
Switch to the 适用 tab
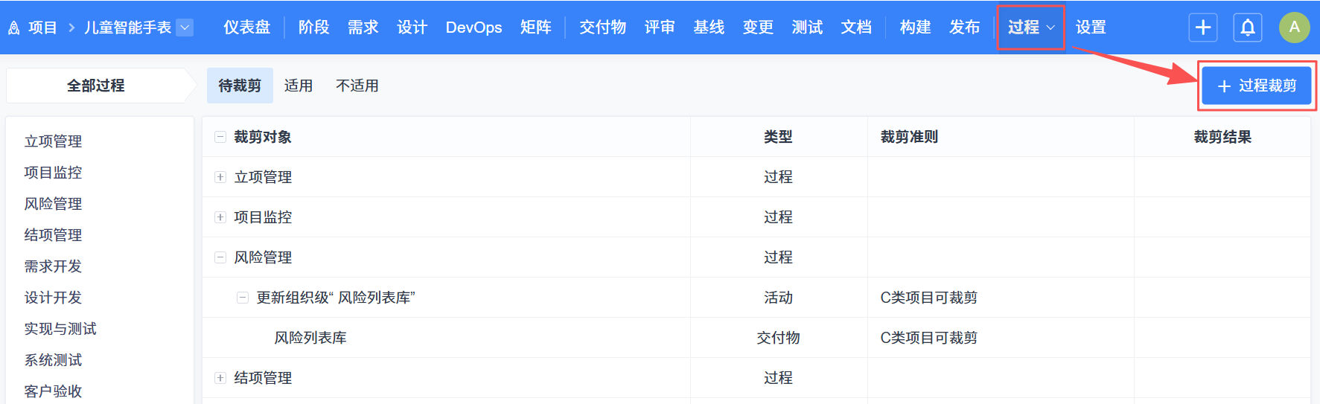click(299, 86)
